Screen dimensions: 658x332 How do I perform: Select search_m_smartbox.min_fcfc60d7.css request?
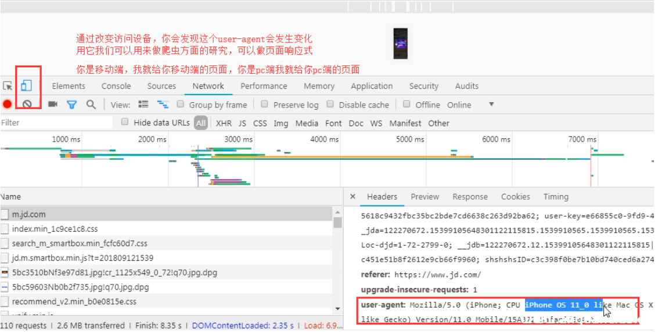tap(167, 244)
